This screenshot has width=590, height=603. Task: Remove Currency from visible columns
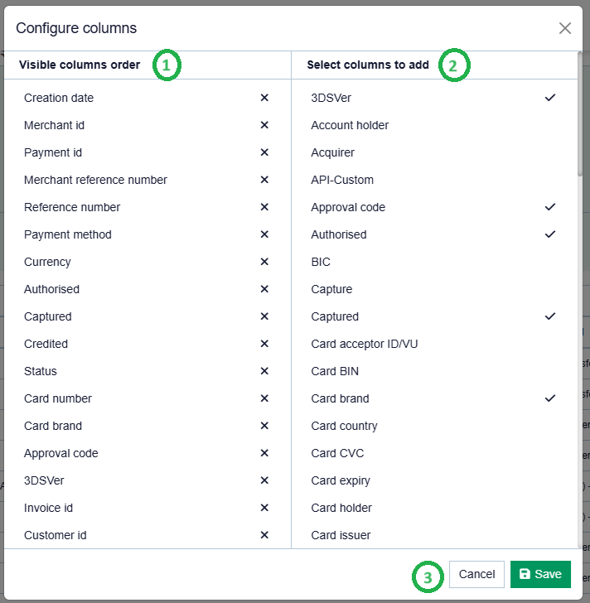click(264, 262)
